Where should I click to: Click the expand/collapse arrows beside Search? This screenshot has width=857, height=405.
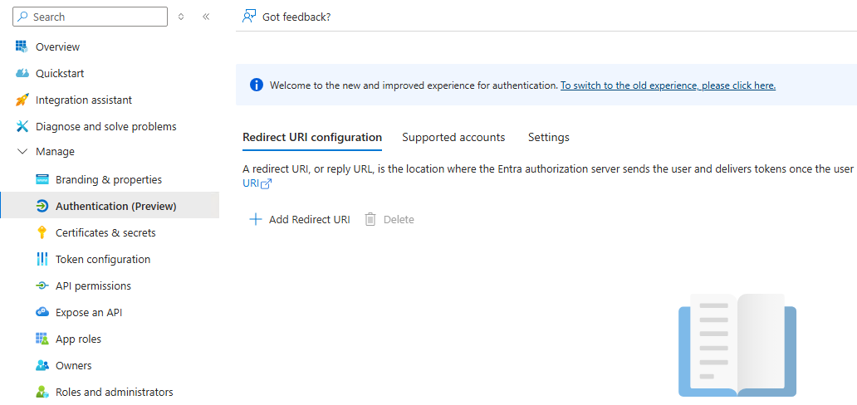tap(181, 17)
